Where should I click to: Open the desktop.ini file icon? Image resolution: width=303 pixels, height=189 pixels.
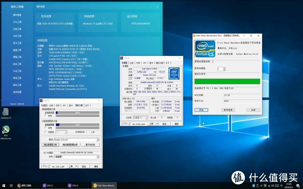(6, 111)
